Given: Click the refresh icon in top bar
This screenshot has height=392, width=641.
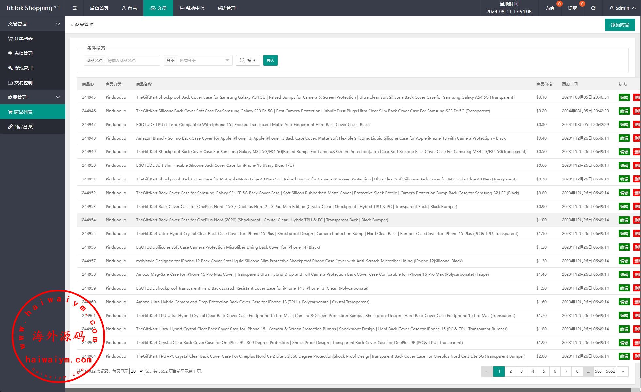Looking at the screenshot, I should click(x=593, y=8).
